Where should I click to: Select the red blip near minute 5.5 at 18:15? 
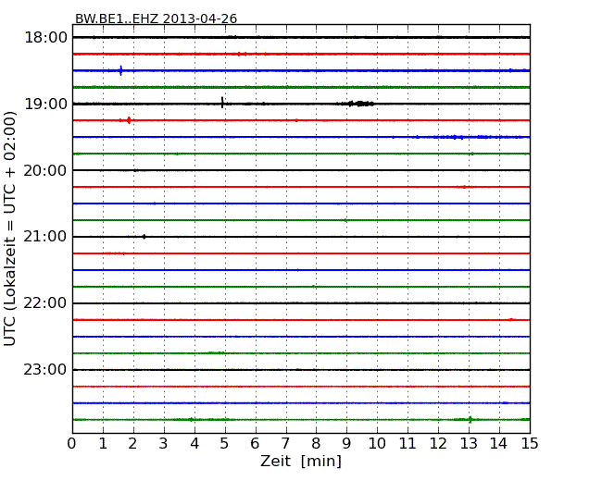click(x=241, y=54)
